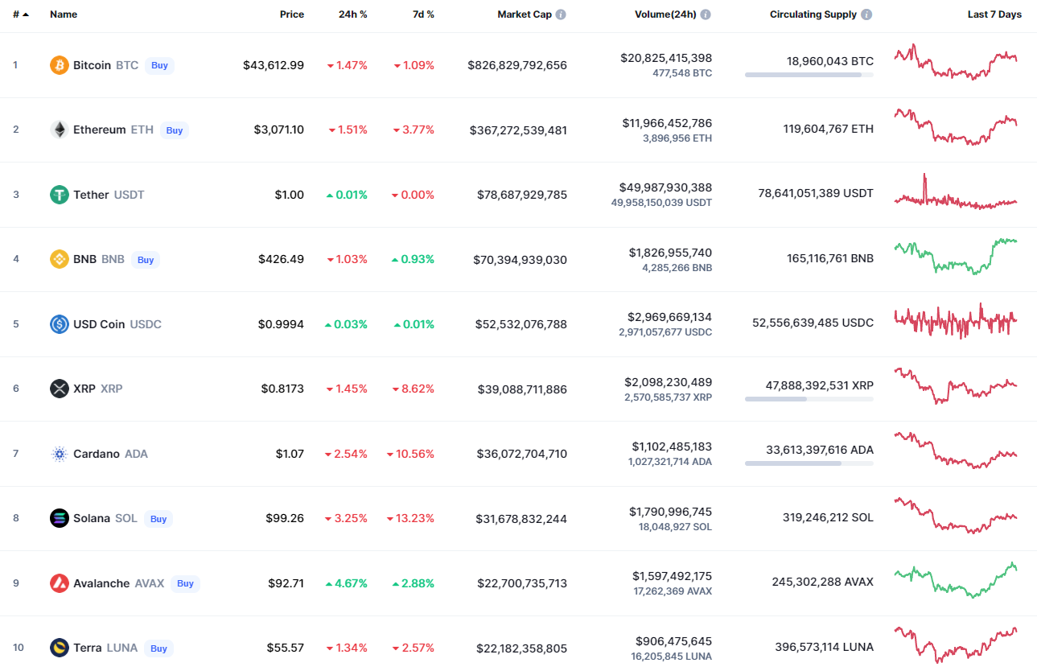Open Circulating Supply info icon

pyautogui.click(x=866, y=14)
